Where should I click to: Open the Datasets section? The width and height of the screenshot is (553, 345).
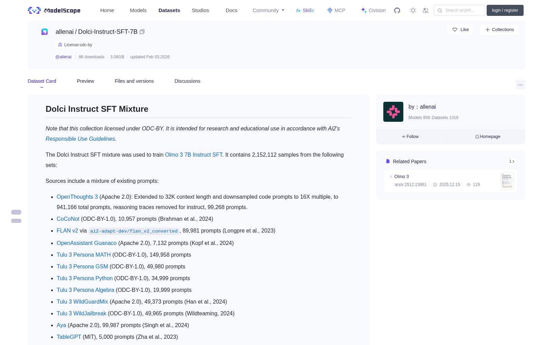[169, 10]
